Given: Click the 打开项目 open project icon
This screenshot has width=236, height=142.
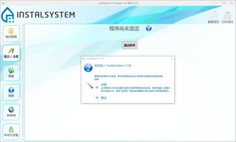Looking at the screenshot, I should (227, 17).
